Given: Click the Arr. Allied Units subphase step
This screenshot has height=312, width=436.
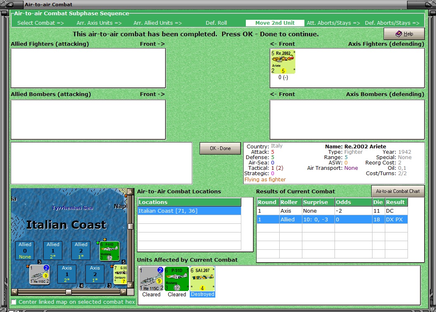Looking at the screenshot, I should point(158,23).
